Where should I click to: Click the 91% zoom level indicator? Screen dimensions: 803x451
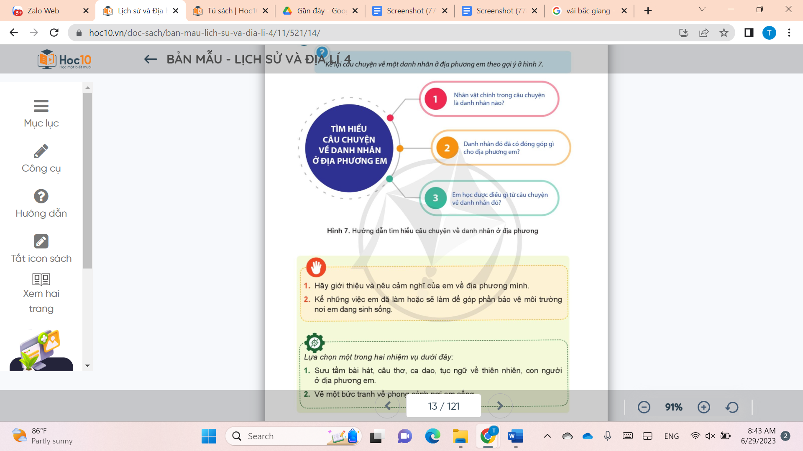(x=674, y=407)
